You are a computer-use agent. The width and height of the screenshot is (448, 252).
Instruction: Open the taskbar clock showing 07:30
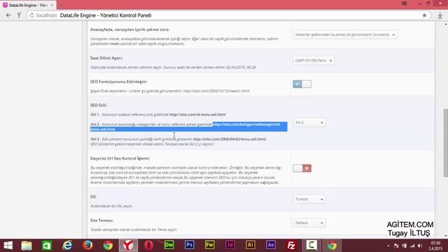coord(435,246)
